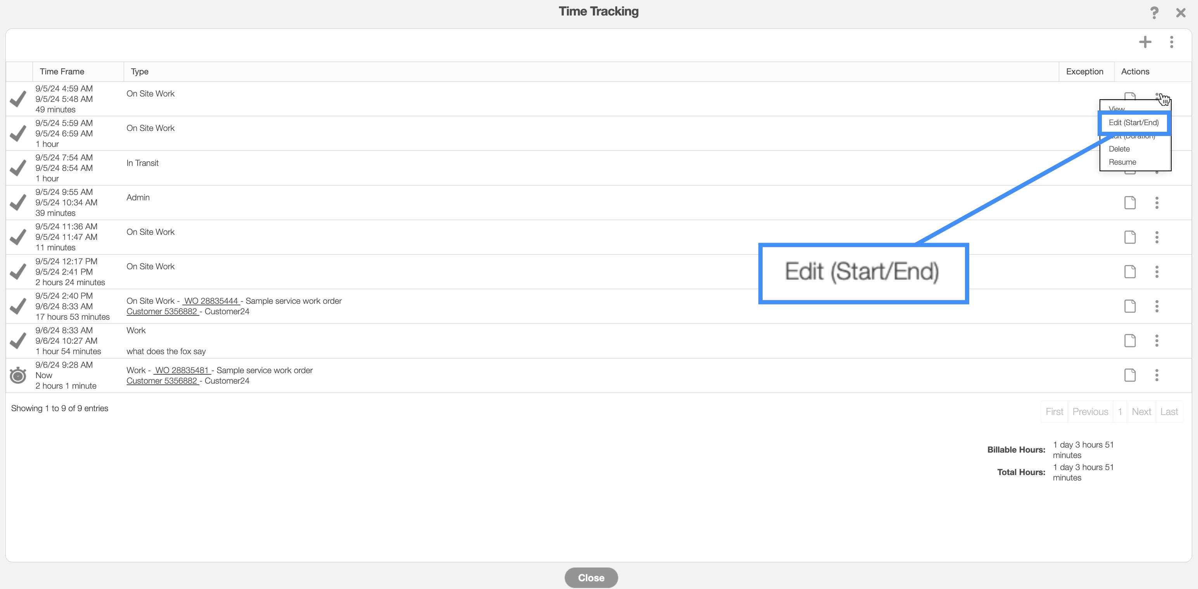Sort by the Time Frame column header
Screen dimensions: 1198x589
62,72
